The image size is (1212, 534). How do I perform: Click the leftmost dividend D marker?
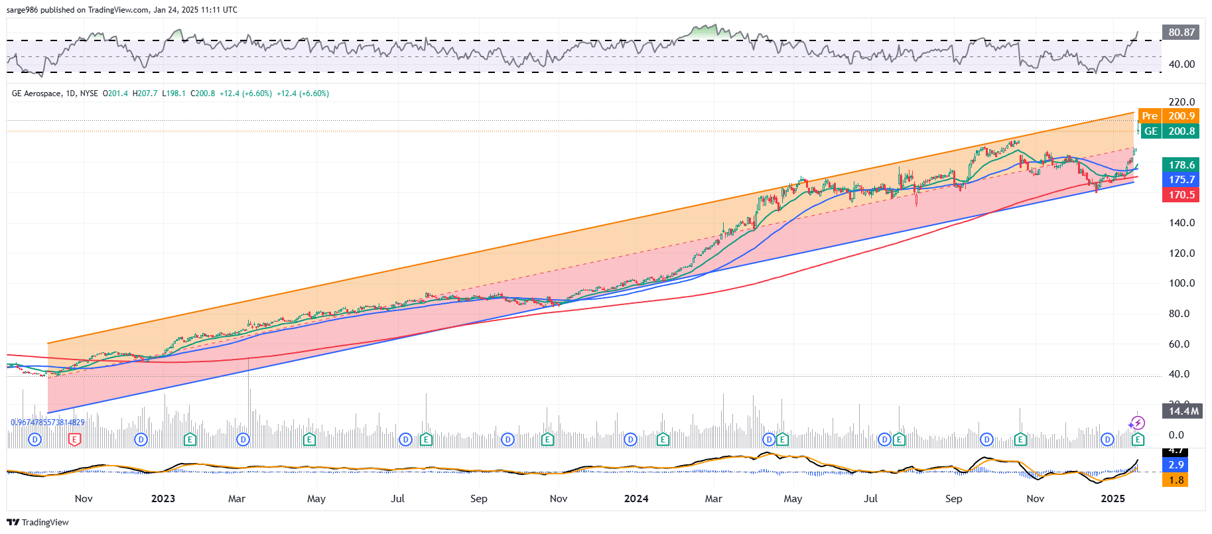[x=35, y=439]
